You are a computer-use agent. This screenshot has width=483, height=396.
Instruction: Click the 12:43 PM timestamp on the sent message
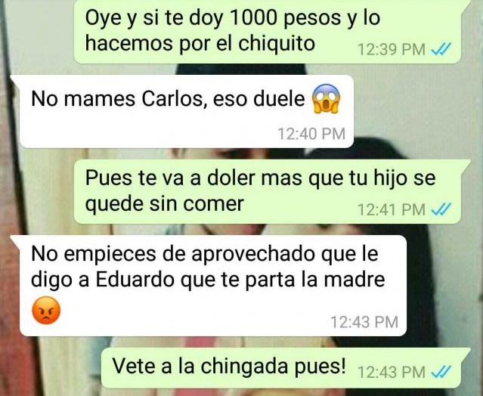click(x=392, y=372)
